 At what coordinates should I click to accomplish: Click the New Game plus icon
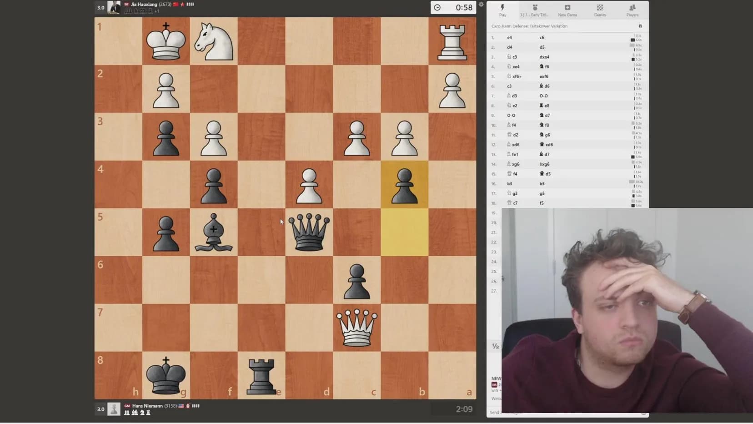click(567, 9)
